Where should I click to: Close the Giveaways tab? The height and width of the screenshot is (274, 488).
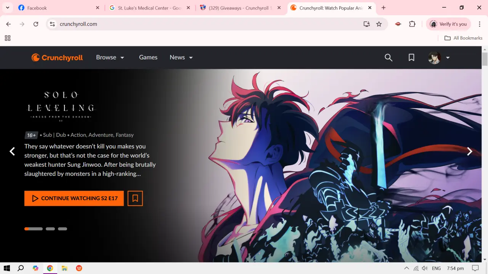click(279, 8)
